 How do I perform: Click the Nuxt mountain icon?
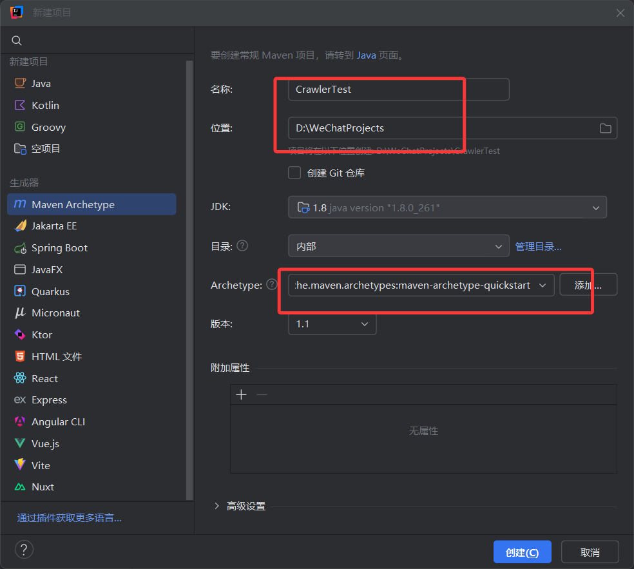tap(20, 487)
